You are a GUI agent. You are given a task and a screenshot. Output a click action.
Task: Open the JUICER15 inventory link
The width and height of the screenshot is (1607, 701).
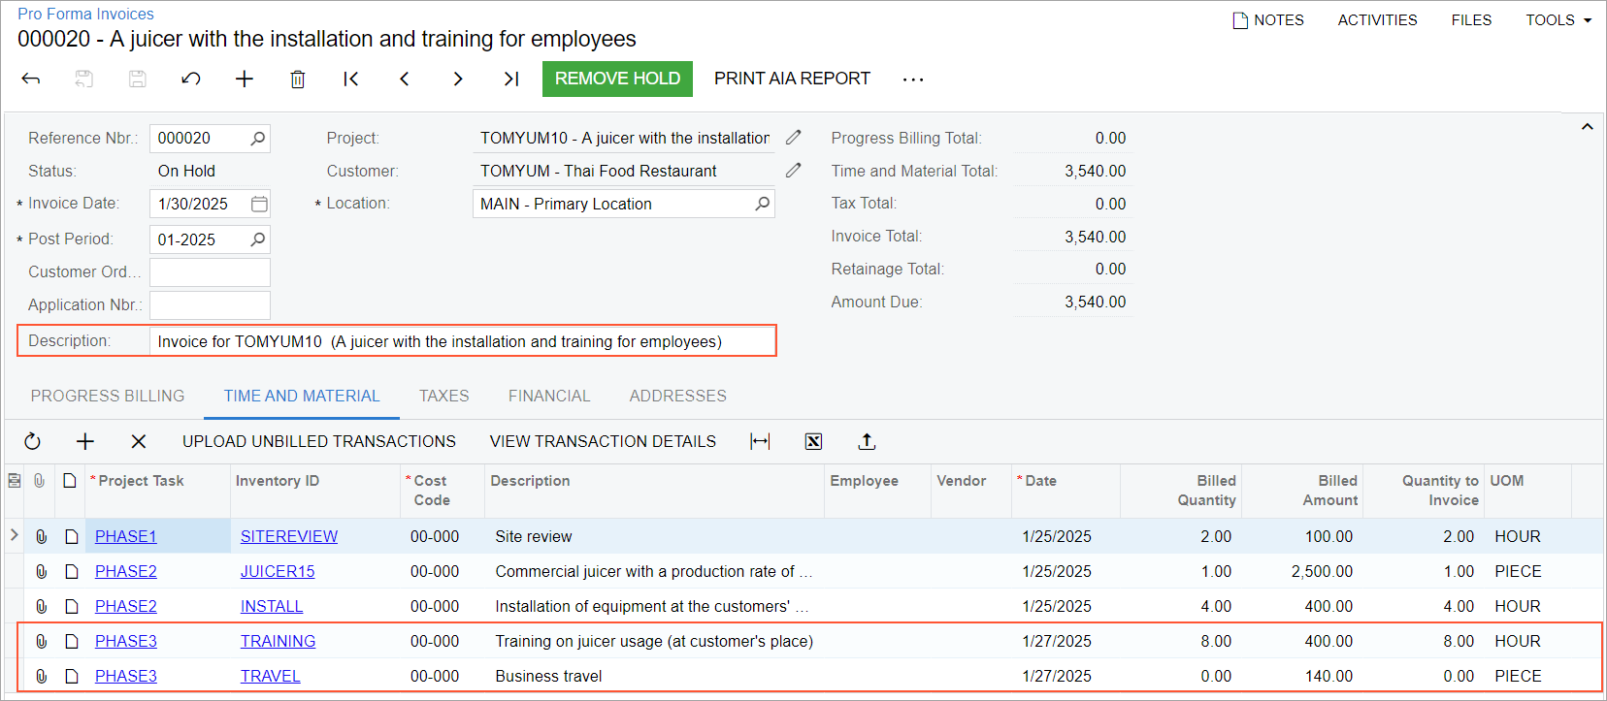[278, 571]
